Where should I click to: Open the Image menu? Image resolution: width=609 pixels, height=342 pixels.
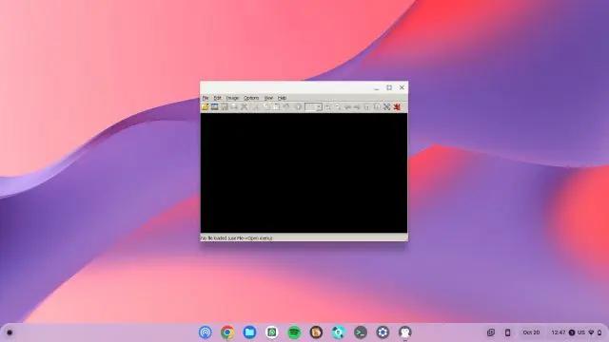point(232,98)
